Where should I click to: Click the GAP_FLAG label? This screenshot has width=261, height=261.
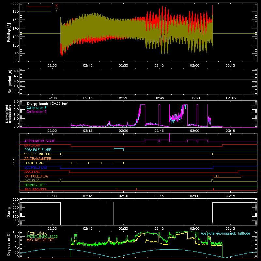click(x=32, y=145)
